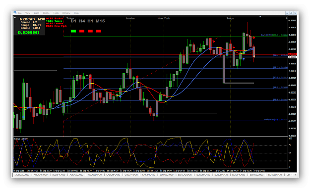Click the red New York clock label

(56, 26)
